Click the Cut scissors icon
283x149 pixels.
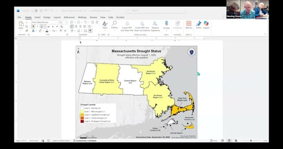[27, 22]
